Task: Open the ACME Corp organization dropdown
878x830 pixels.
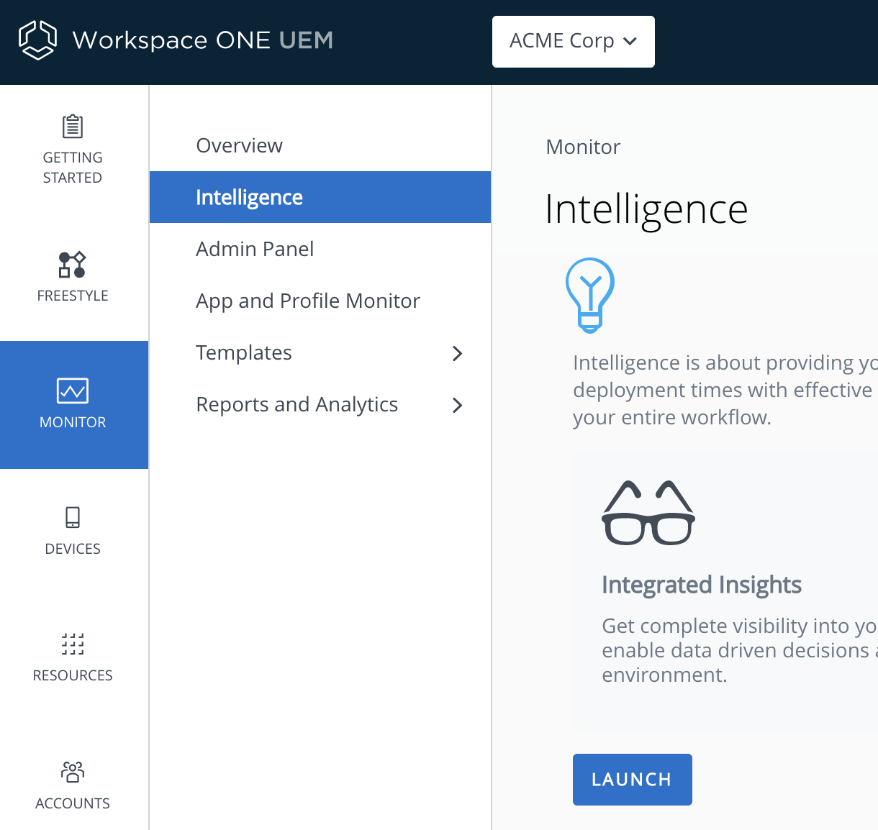Action: click(x=573, y=41)
